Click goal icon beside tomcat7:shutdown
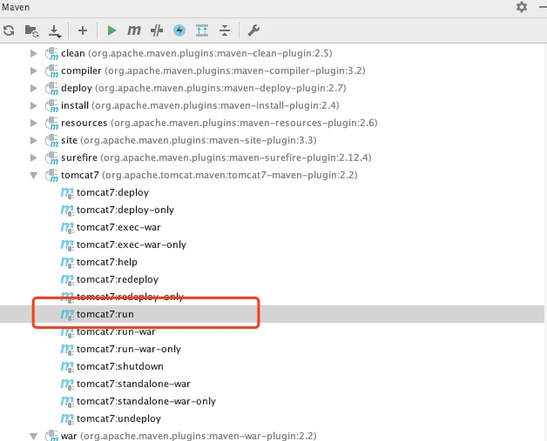Image resolution: width=547 pixels, height=441 pixels. (67, 366)
